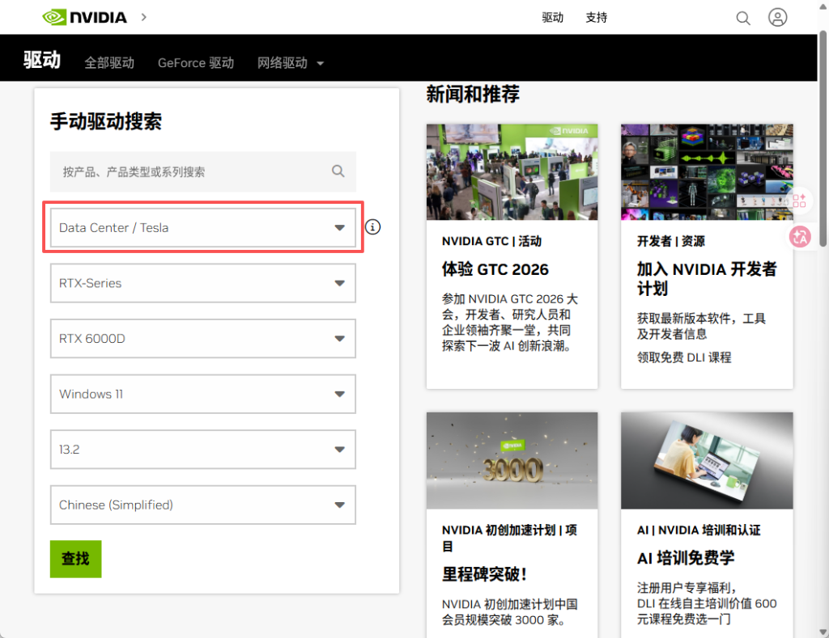Expand the 13.2 version dropdown

tap(203, 449)
